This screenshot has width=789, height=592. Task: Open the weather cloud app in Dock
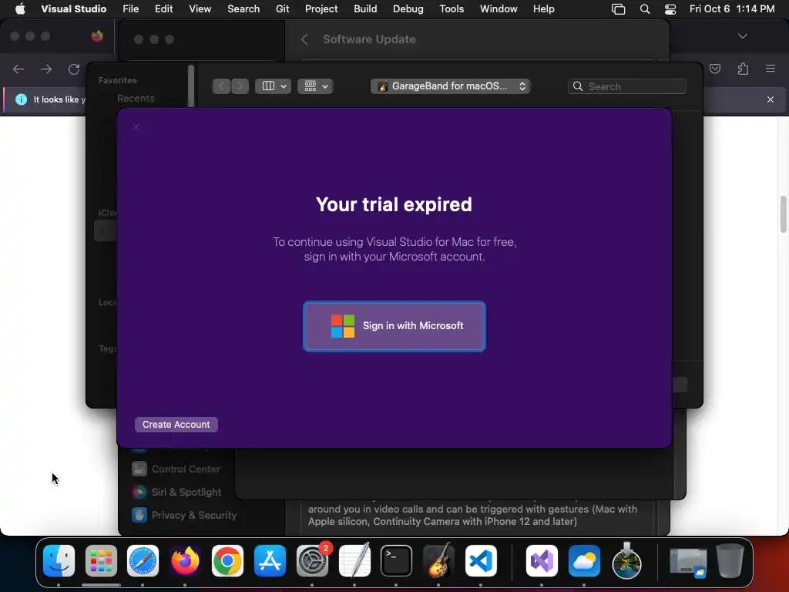pos(584,561)
